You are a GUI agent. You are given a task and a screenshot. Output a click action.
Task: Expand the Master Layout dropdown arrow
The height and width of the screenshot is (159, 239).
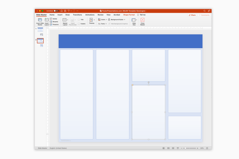pos(68,20)
